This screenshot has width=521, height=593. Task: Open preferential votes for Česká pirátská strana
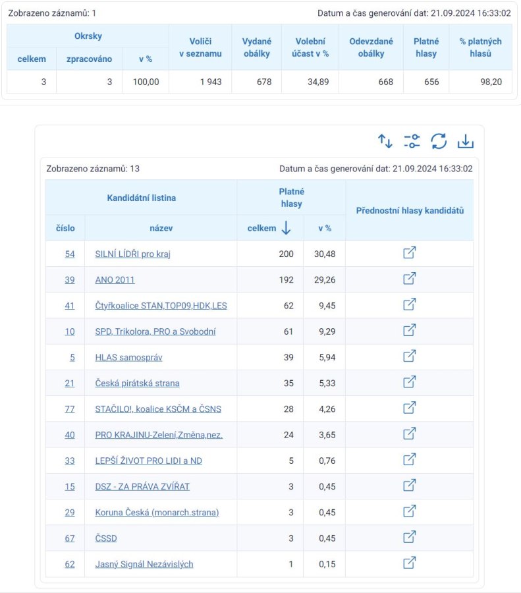pos(410,382)
